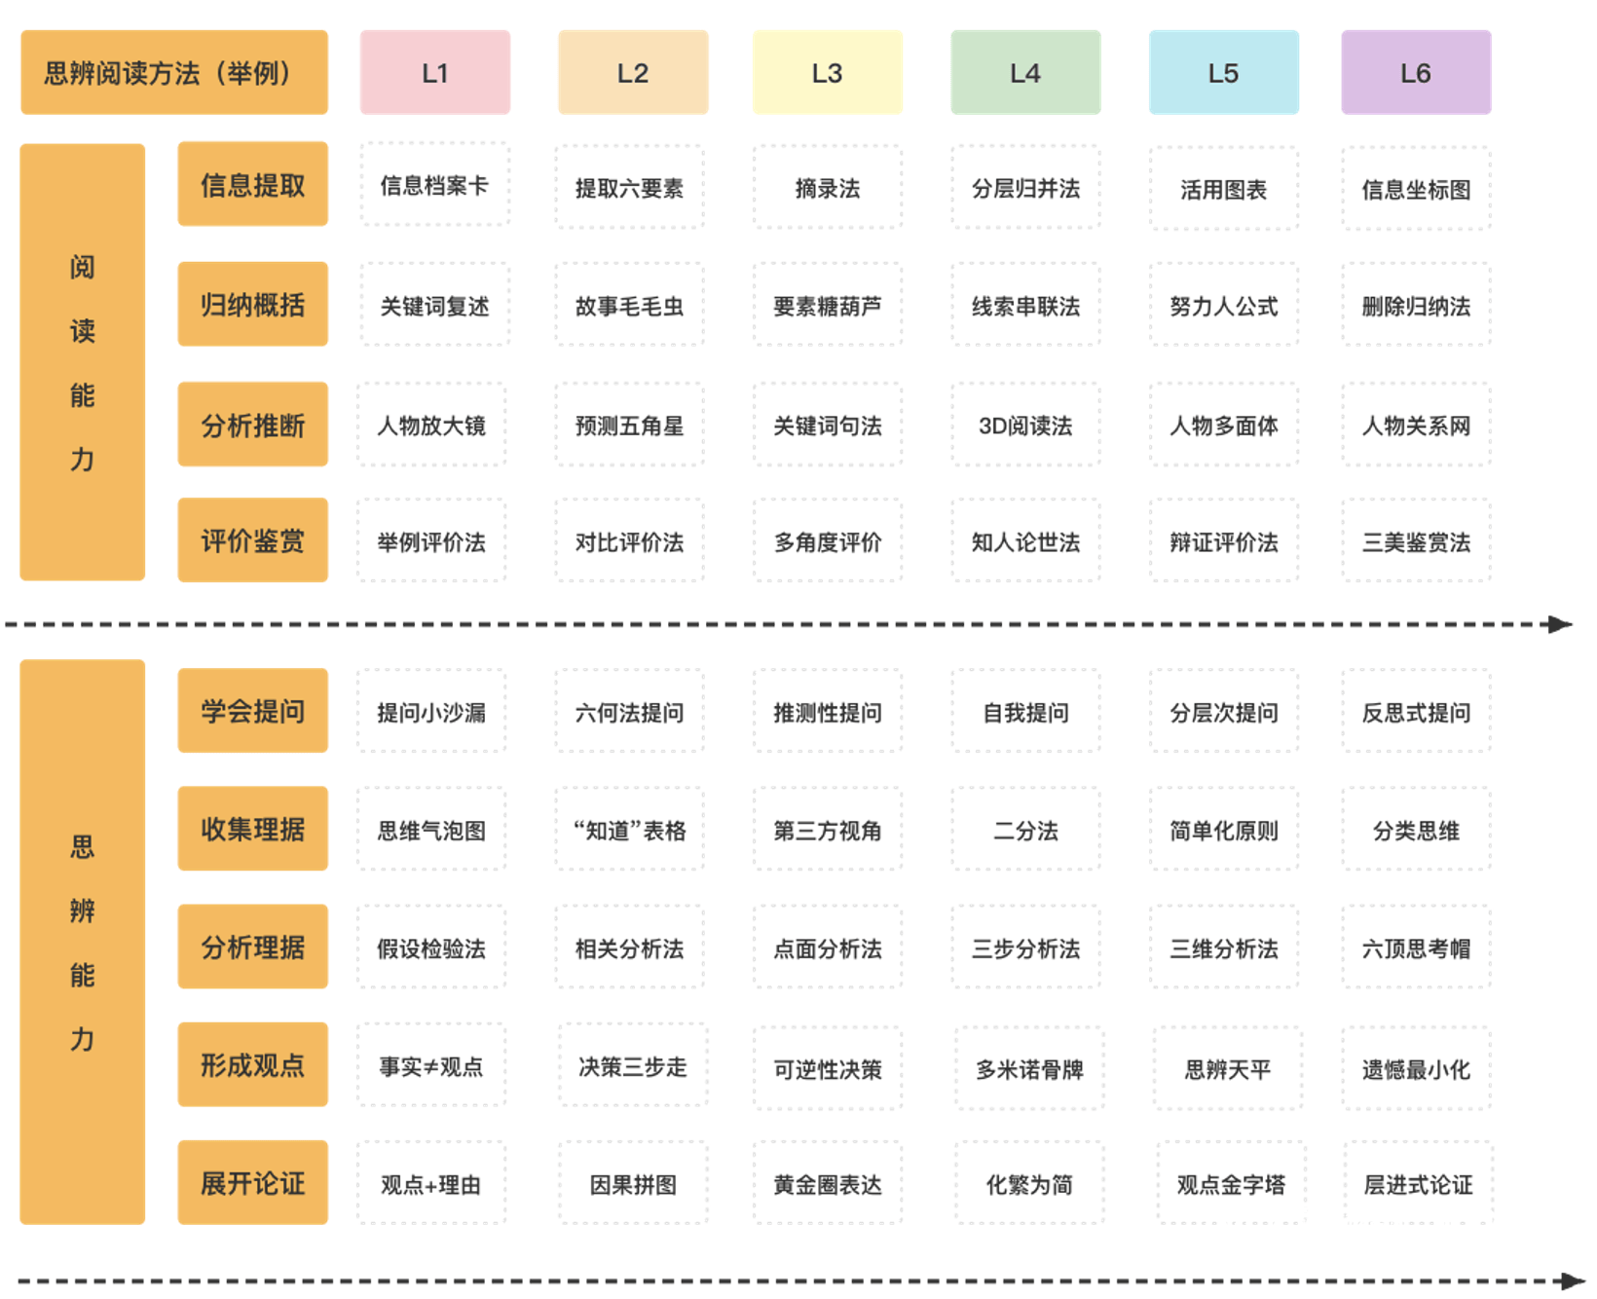Click the 学会提问 row label
Screen dimensions: 1597x1299
253,711
